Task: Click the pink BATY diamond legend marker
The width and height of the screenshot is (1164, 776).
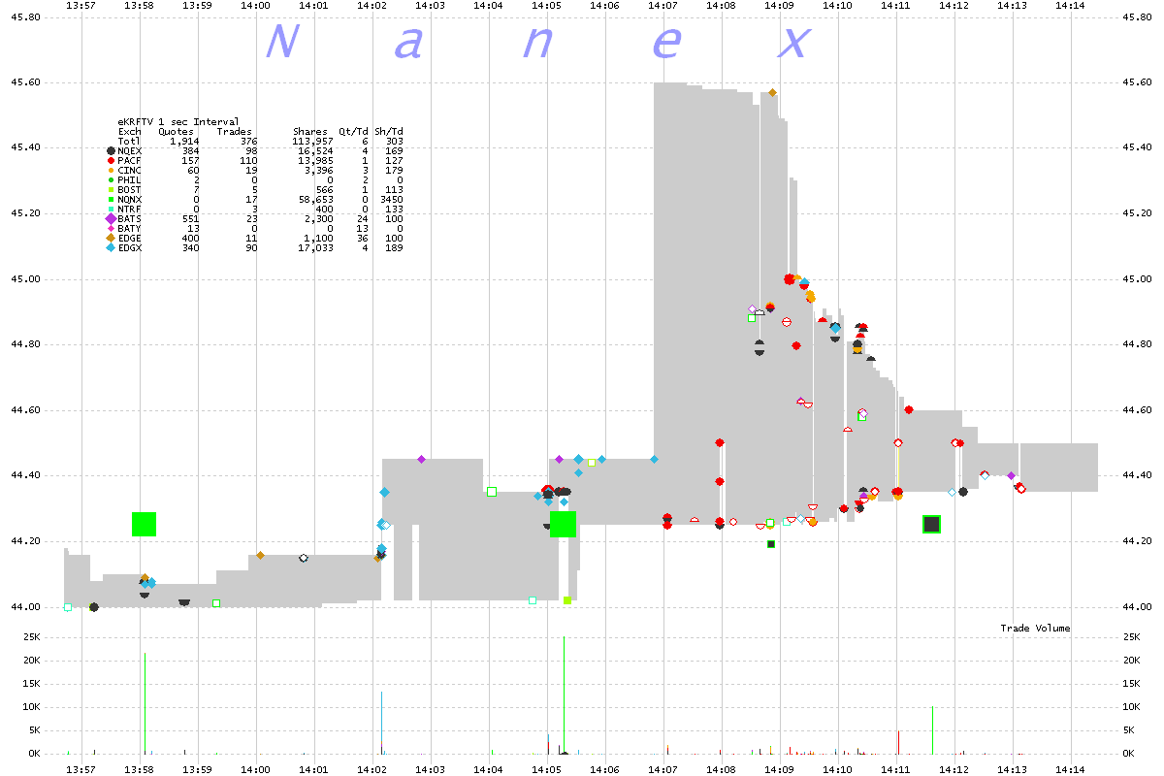Action: point(111,229)
